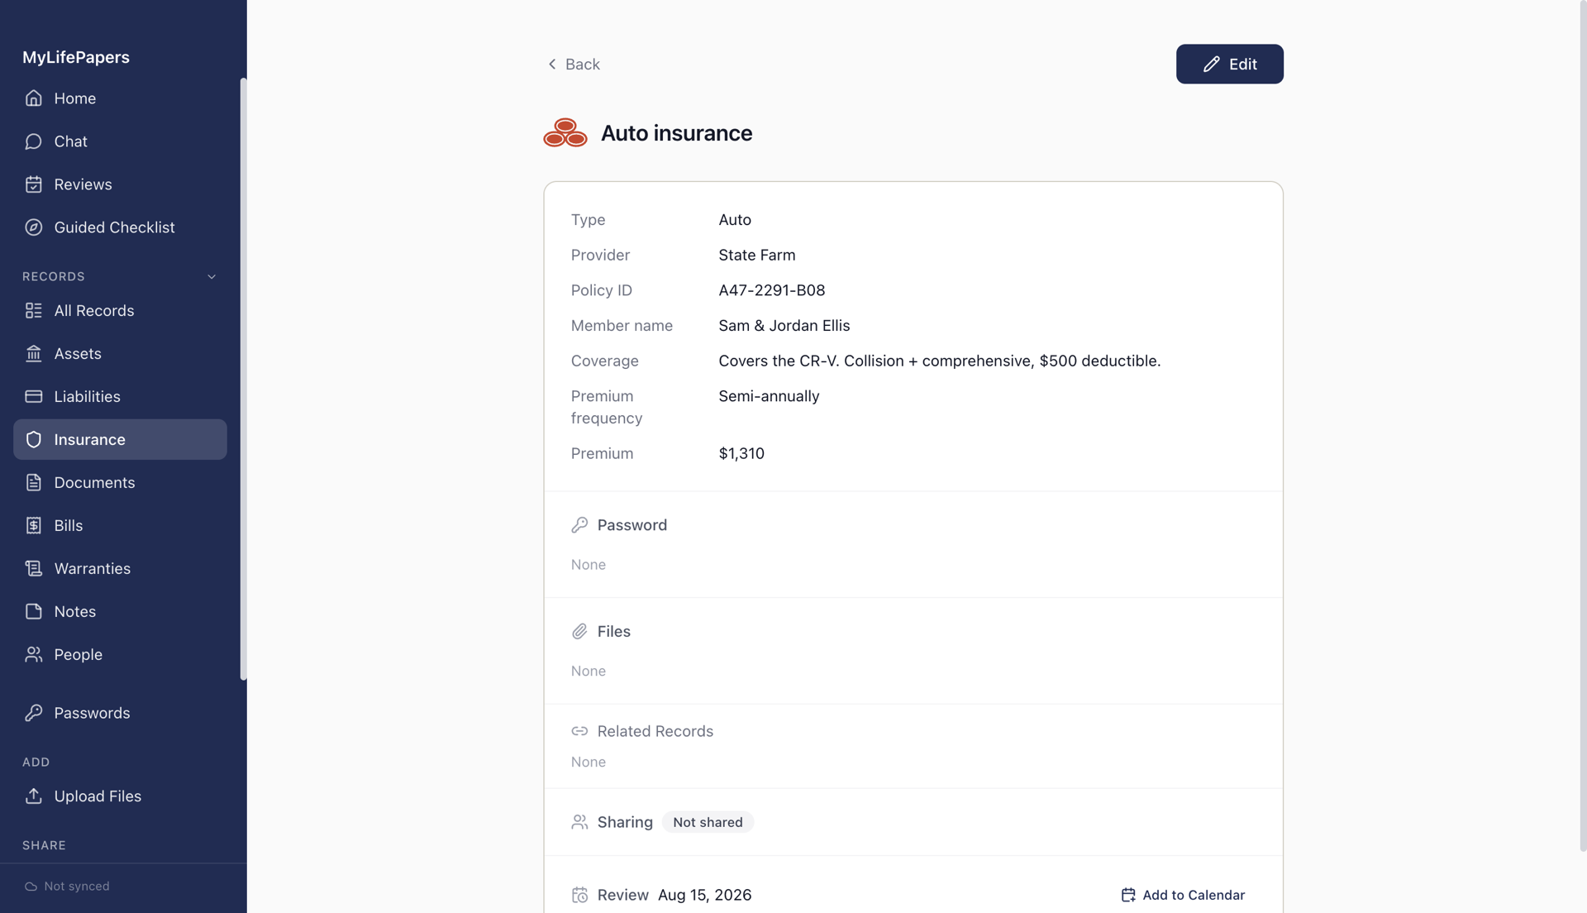
Task: Click the Chat bubble icon
Action: point(33,141)
